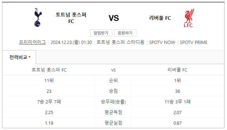Click the SPOTV NOW broadcaster label
The height and width of the screenshot is (130, 227).
point(162,43)
